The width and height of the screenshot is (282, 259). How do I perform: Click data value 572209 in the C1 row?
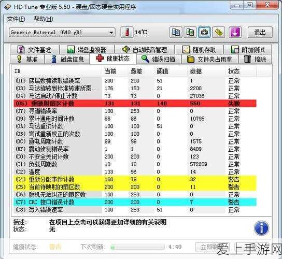199,164
